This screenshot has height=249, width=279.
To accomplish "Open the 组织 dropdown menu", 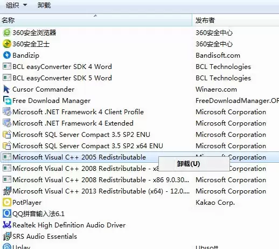I will (x=16, y=5).
